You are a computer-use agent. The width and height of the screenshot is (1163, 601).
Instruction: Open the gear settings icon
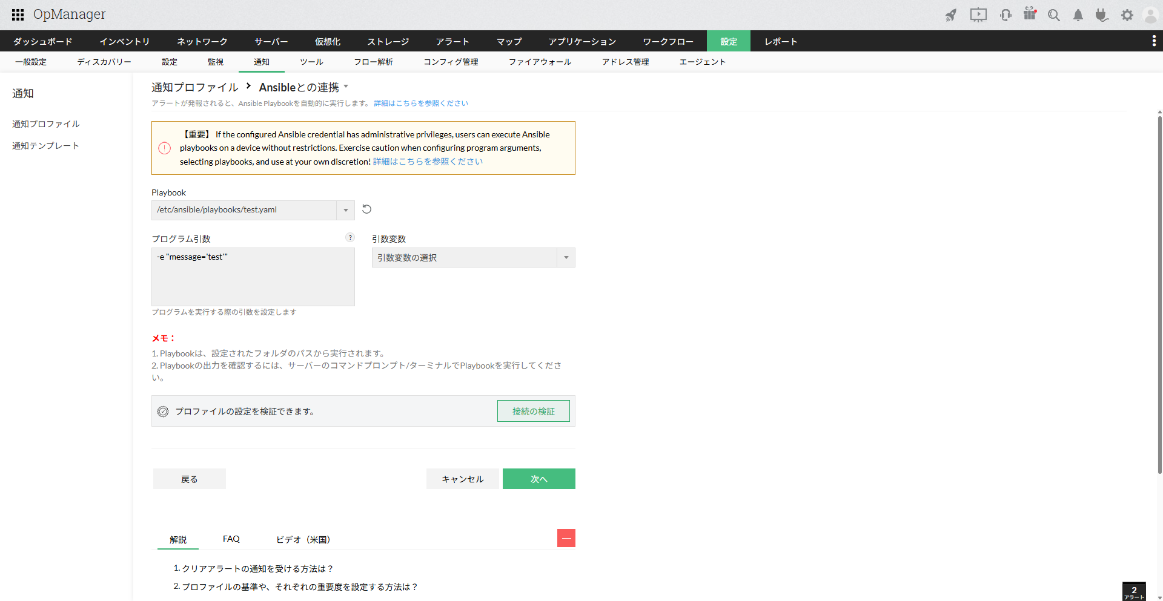click(1127, 15)
